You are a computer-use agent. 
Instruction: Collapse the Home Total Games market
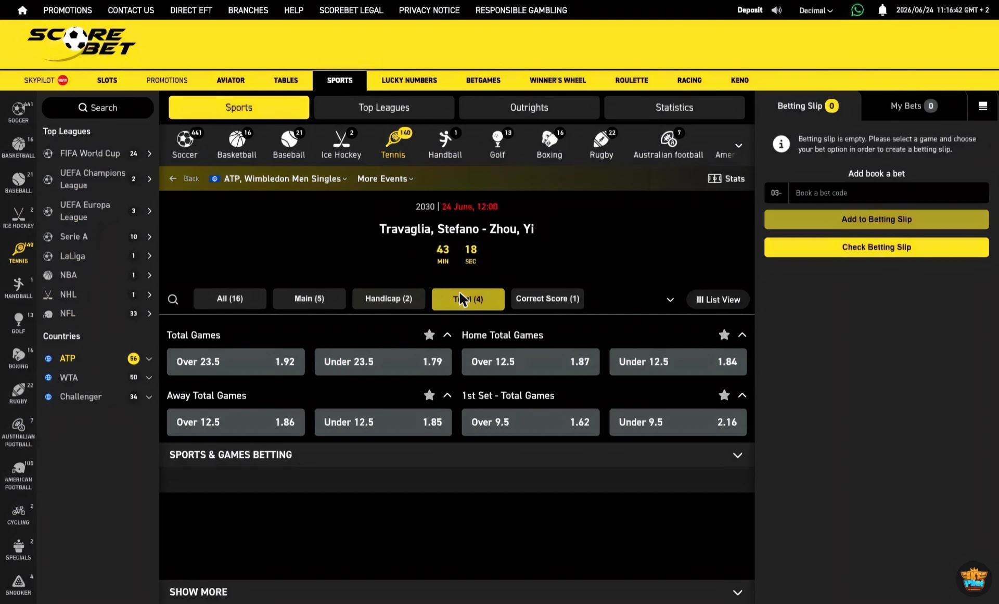[742, 335]
